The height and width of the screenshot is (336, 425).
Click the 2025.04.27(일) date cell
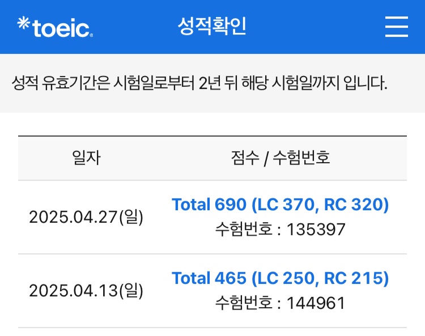point(86,217)
